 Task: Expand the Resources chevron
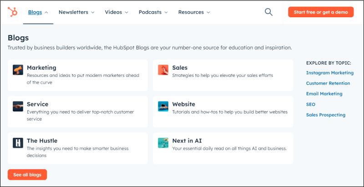[208, 13]
